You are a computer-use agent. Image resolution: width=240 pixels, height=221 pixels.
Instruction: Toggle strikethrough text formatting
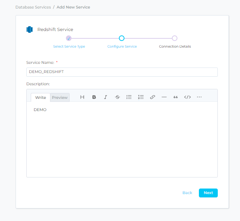click(x=117, y=97)
